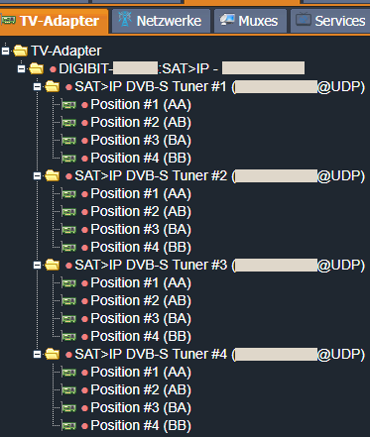Collapse the root TV-Adapter tree node
This screenshot has height=437, width=370.
(5, 52)
